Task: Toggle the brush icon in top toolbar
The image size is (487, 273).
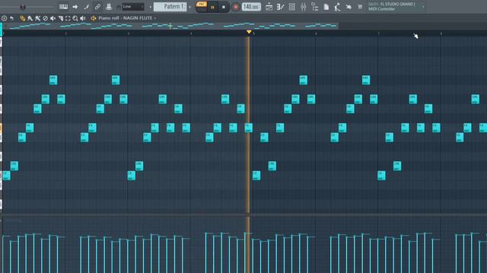Action: 86,7
